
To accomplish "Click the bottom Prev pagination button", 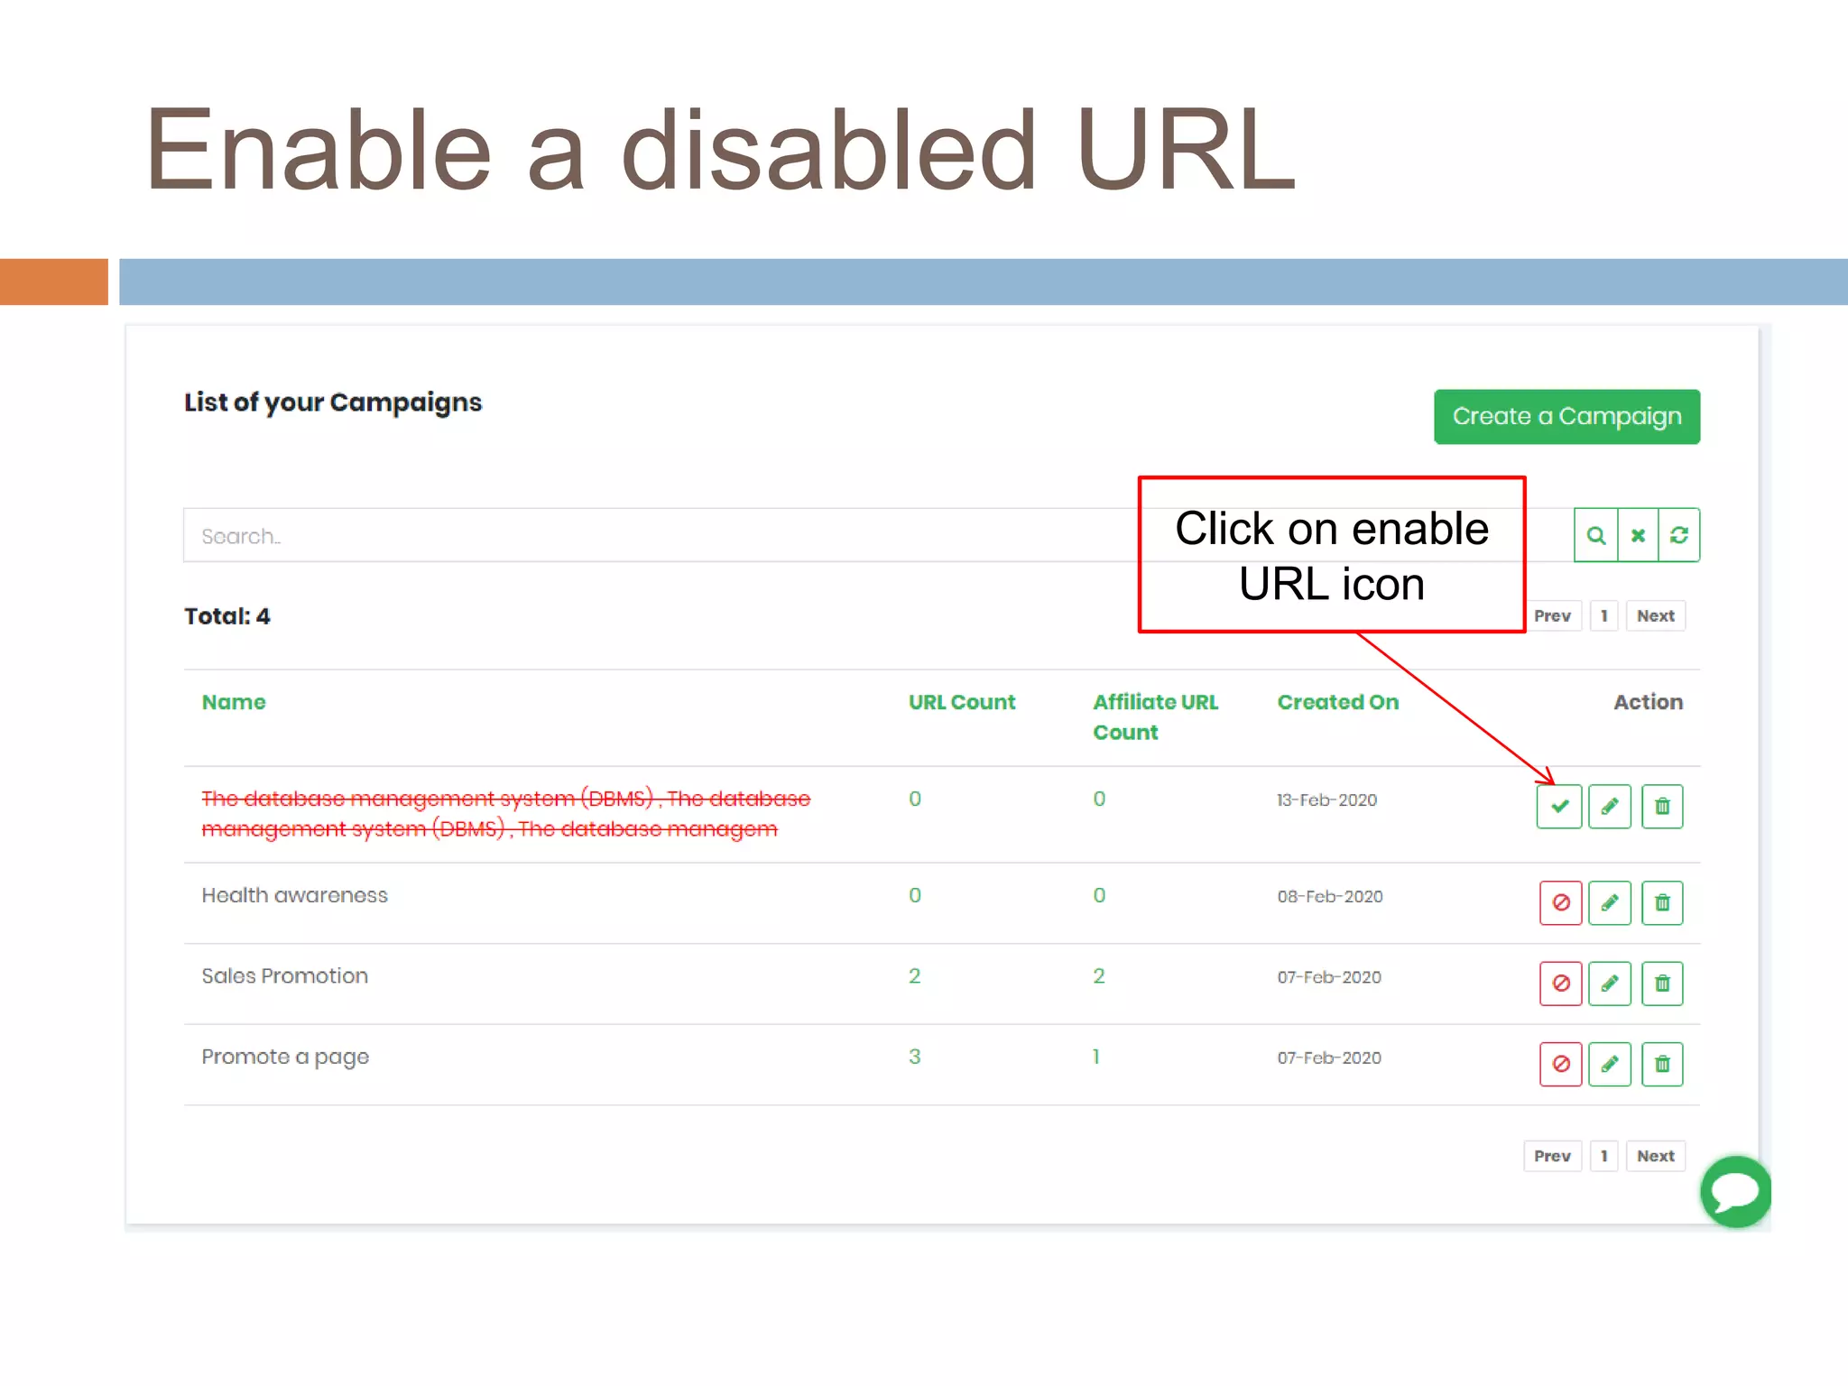I will point(1552,1156).
